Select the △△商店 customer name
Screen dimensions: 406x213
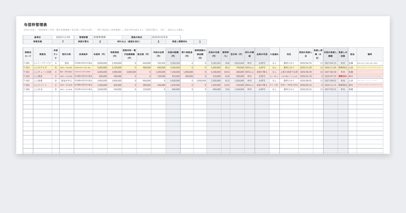43,76
